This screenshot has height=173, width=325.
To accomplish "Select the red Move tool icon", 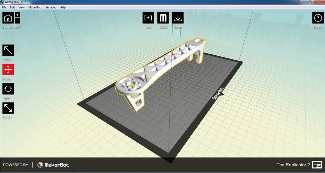I will [x=8, y=69].
